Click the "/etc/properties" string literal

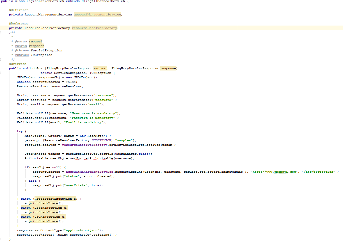coord(318,172)
